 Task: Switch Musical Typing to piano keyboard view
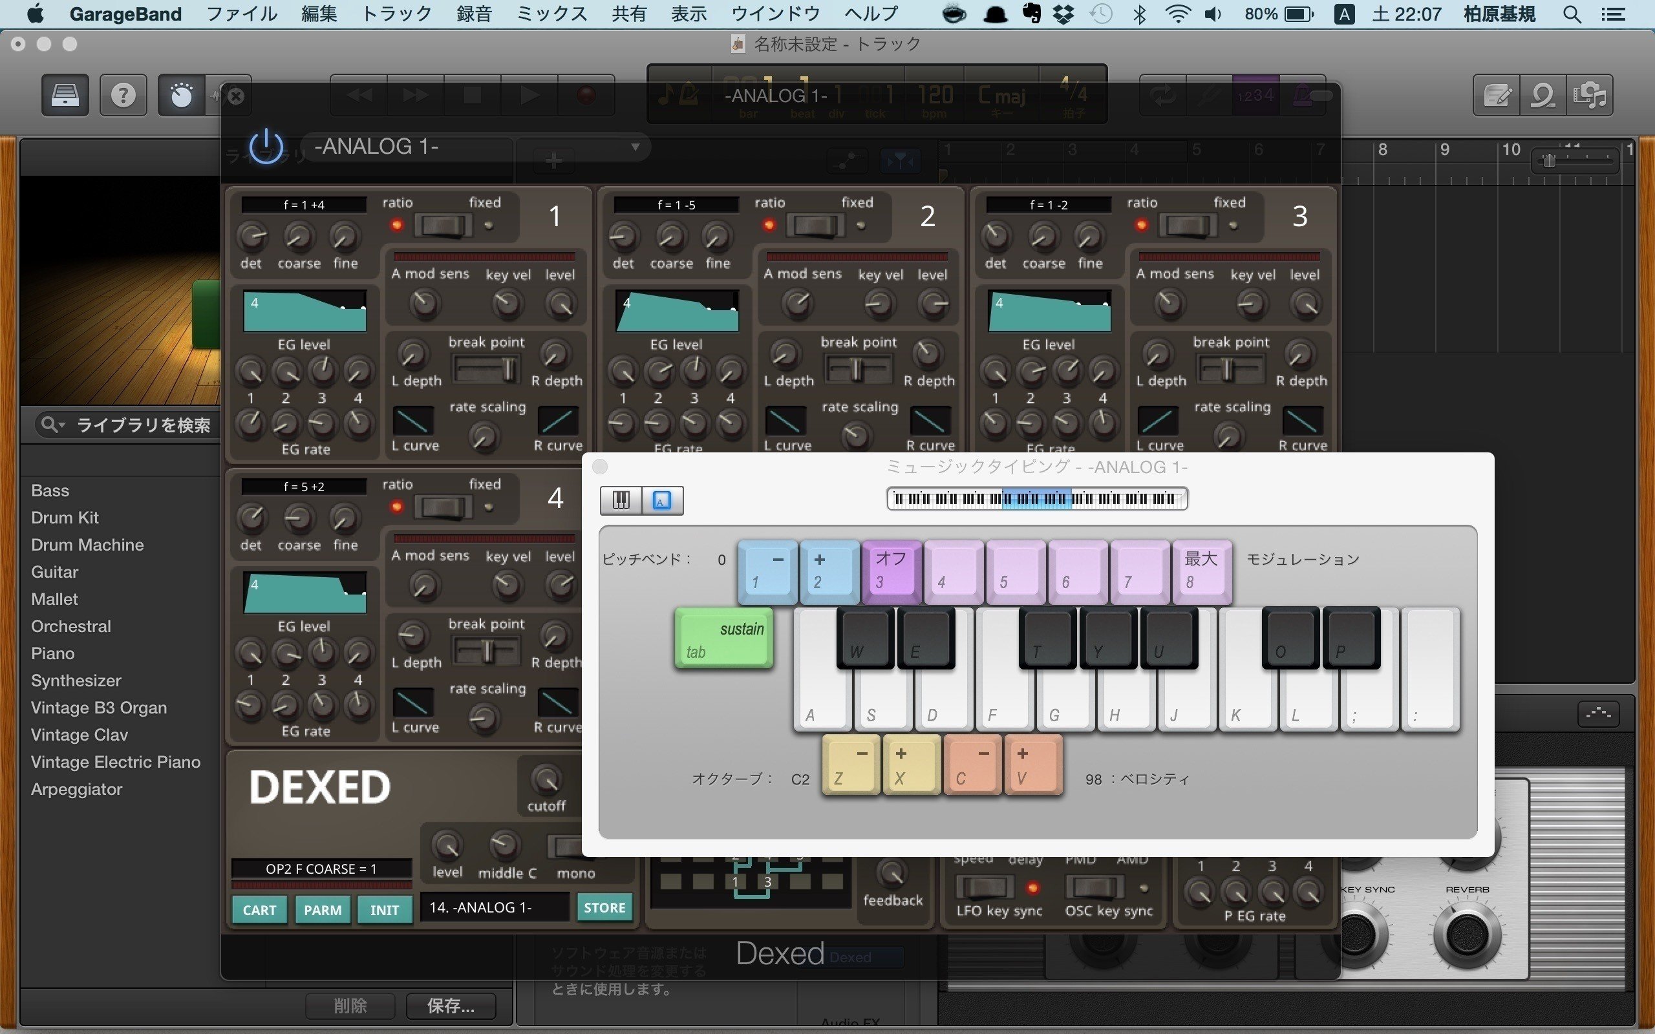[x=621, y=500]
